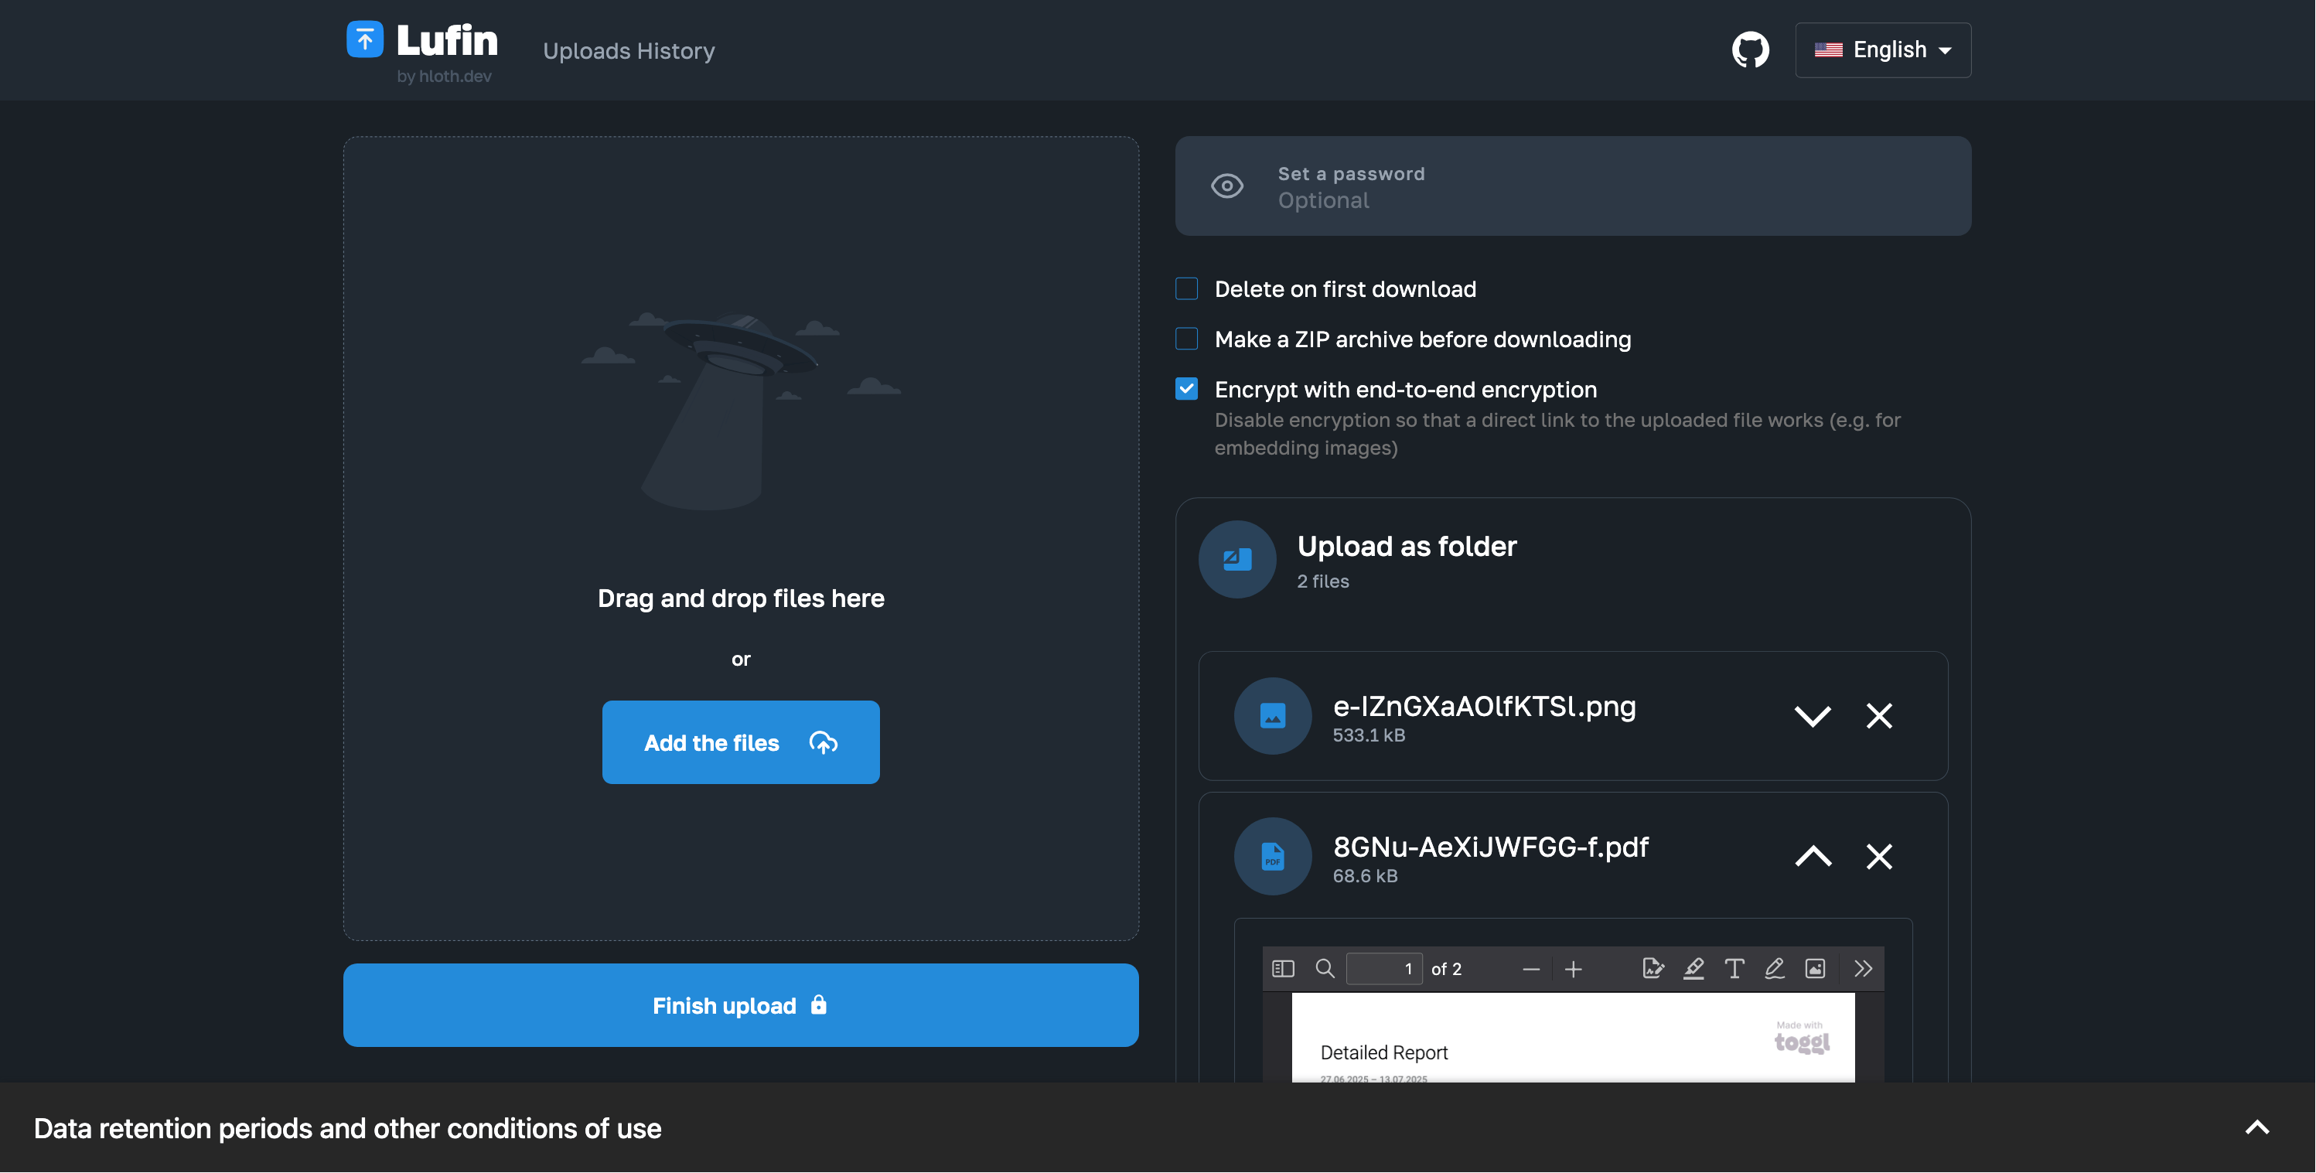Image resolution: width=2316 pixels, height=1173 pixels.
Task: Collapse the 8GNu-AeXiJWFGG-f.pdf preview
Action: (x=1813, y=856)
